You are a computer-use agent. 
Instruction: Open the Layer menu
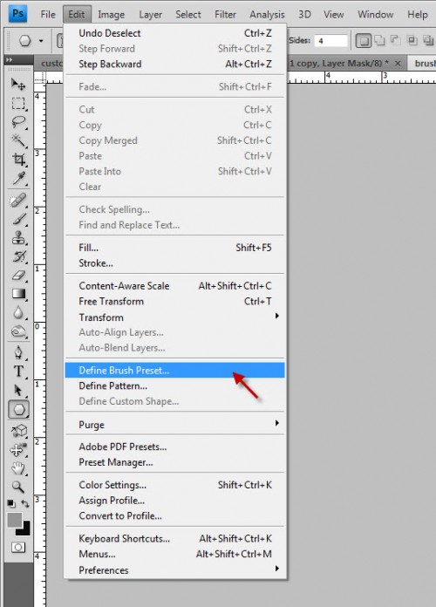150,14
